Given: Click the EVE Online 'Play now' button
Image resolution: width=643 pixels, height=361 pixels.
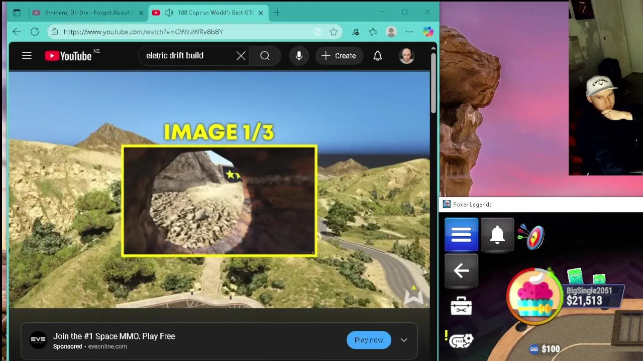Looking at the screenshot, I should point(369,340).
